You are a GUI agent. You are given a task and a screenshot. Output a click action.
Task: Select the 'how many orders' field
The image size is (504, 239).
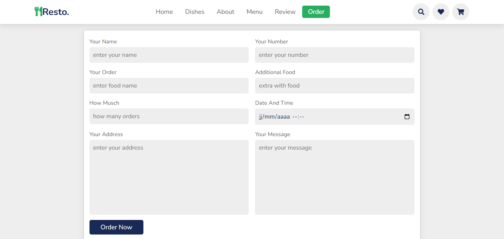pyautogui.click(x=169, y=116)
